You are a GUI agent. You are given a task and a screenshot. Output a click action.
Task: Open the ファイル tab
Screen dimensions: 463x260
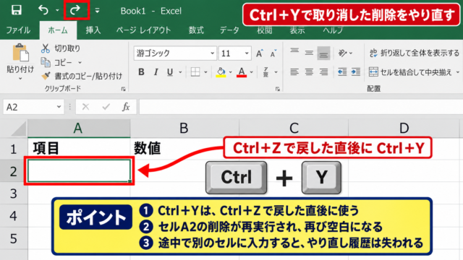point(18,30)
